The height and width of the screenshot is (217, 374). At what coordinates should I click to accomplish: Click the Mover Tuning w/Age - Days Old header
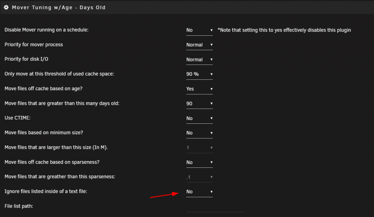[59, 7]
